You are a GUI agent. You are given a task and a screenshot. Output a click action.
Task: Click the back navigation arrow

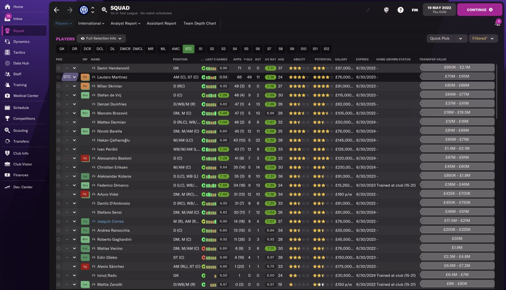click(x=57, y=10)
